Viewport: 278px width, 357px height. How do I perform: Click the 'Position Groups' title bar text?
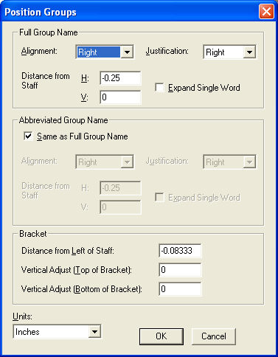coord(41,12)
